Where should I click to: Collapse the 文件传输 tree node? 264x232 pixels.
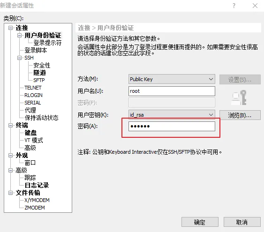tap(10, 193)
